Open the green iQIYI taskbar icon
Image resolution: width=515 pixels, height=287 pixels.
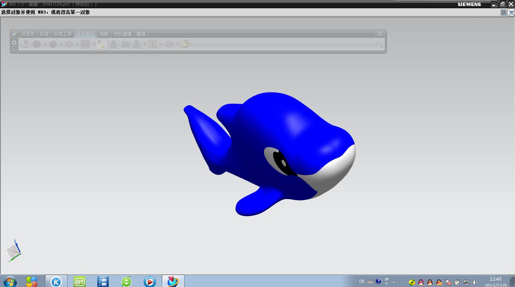[x=79, y=281]
